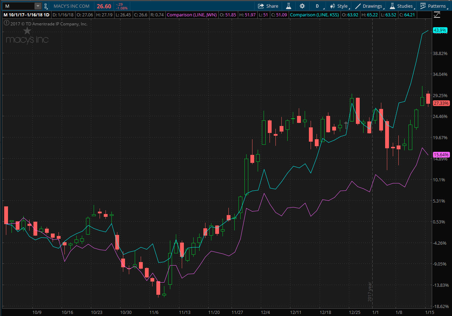Open the Studies dropdown menu
Image resolution: width=452 pixels, height=316 pixels.
pos(402,6)
